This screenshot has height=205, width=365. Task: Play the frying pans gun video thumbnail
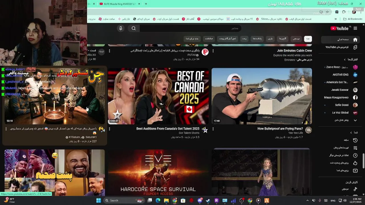pyautogui.click(x=262, y=96)
